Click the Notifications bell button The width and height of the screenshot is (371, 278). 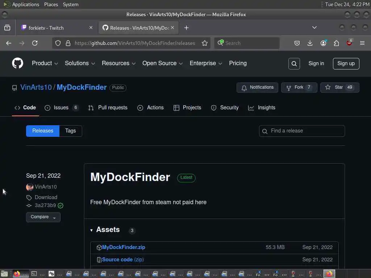(257, 88)
